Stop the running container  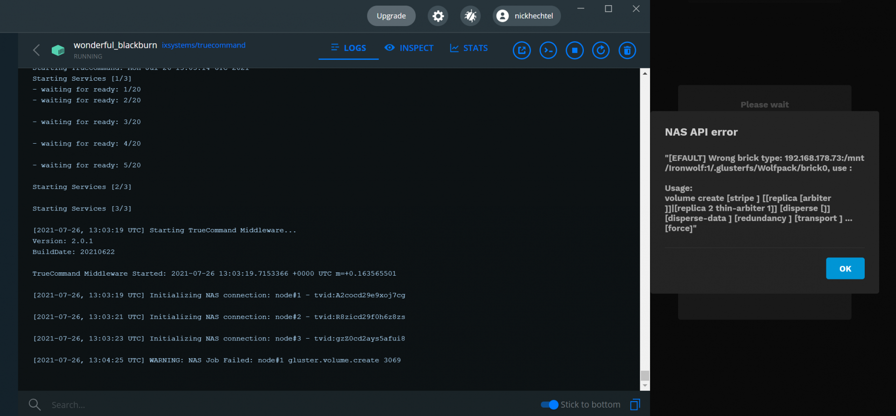[x=574, y=50]
